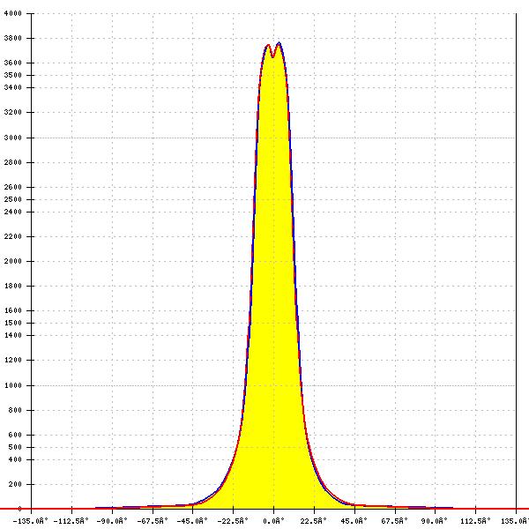
Task: Select the 200 y-axis tick label
Action: [x=15, y=484]
